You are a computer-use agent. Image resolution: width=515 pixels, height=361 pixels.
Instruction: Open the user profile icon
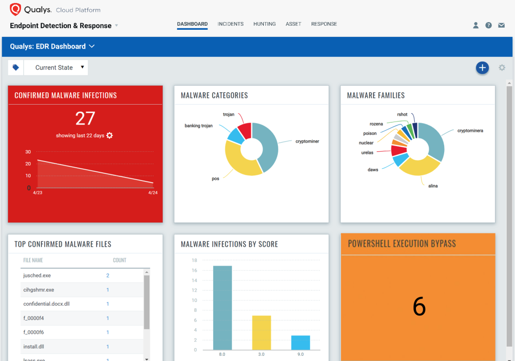(x=475, y=25)
